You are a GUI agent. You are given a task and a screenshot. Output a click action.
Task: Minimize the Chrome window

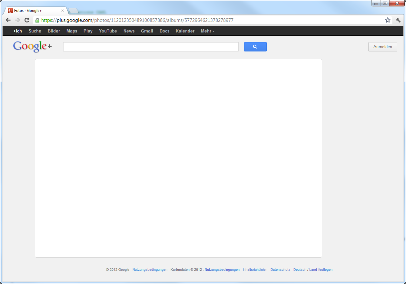tap(376, 3)
